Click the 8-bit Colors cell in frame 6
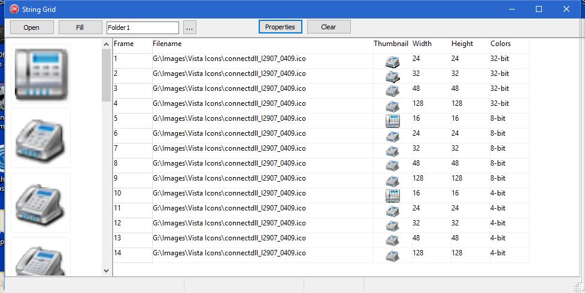 click(510, 136)
